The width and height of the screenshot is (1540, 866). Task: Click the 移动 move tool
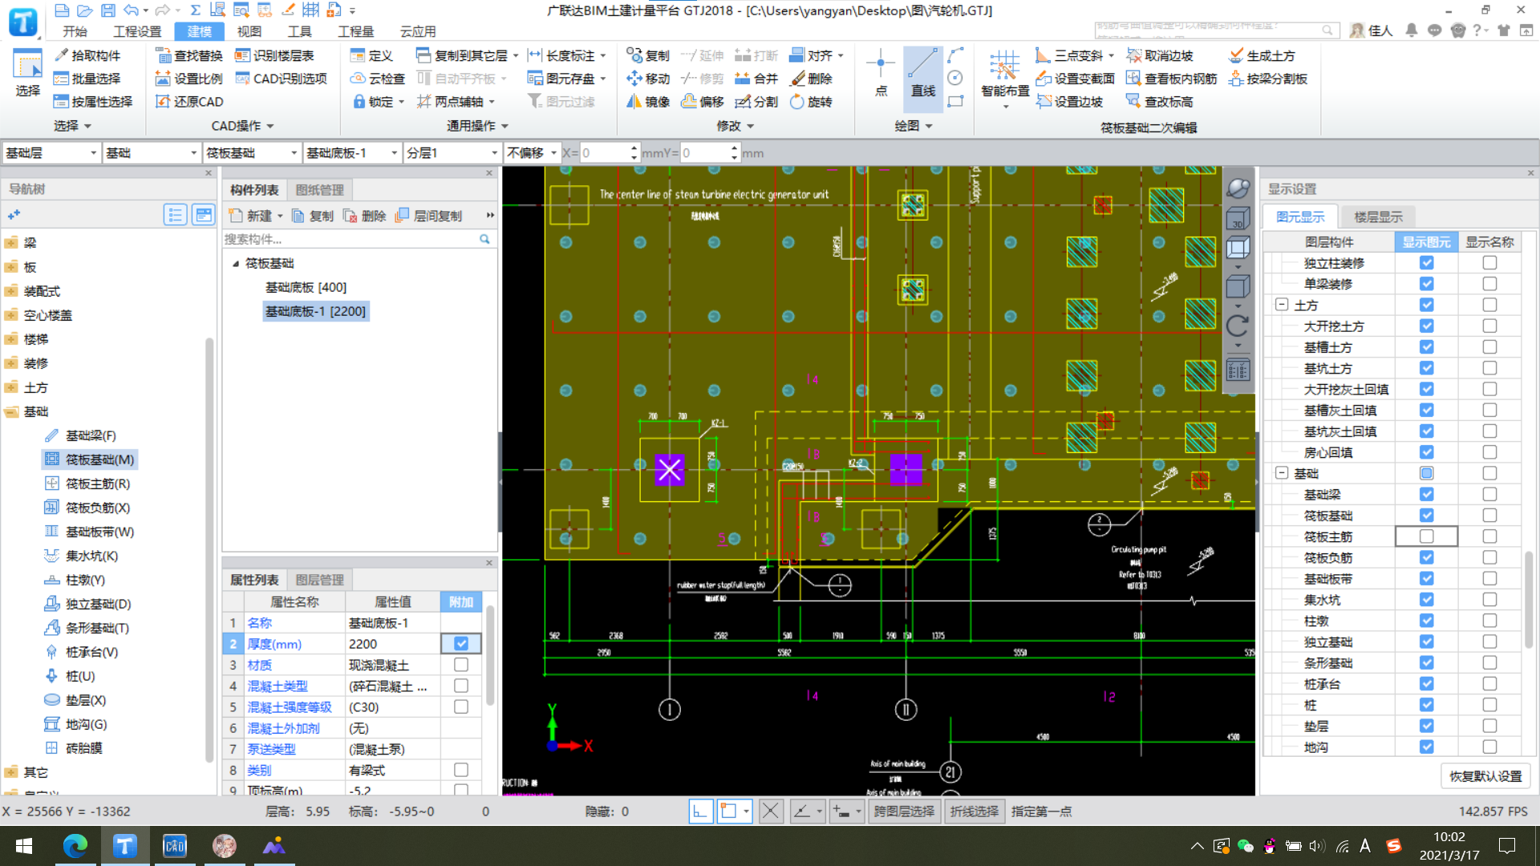click(648, 79)
